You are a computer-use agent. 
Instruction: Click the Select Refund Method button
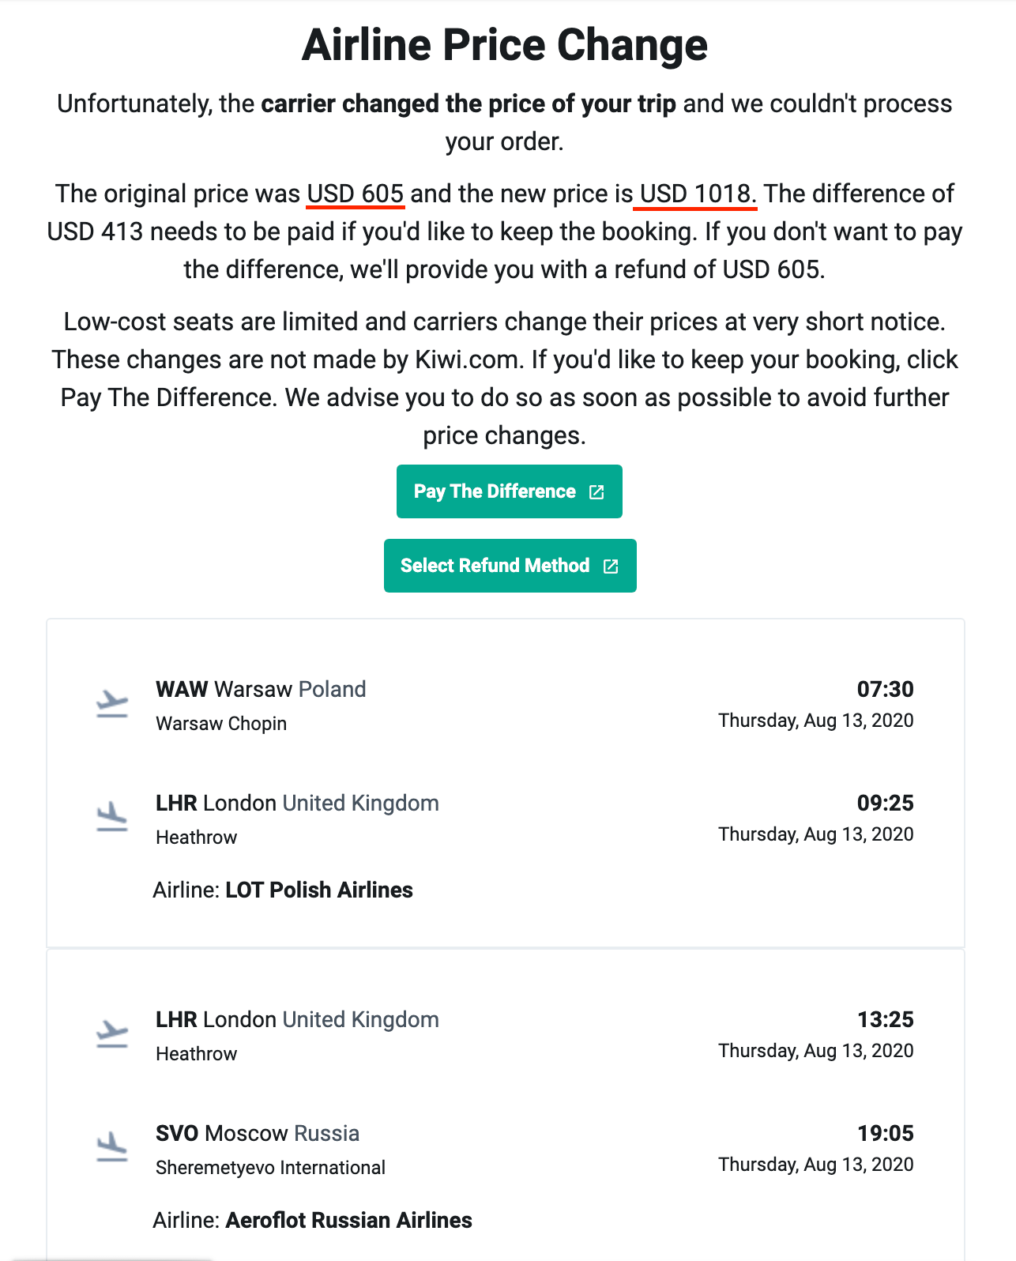[510, 566]
